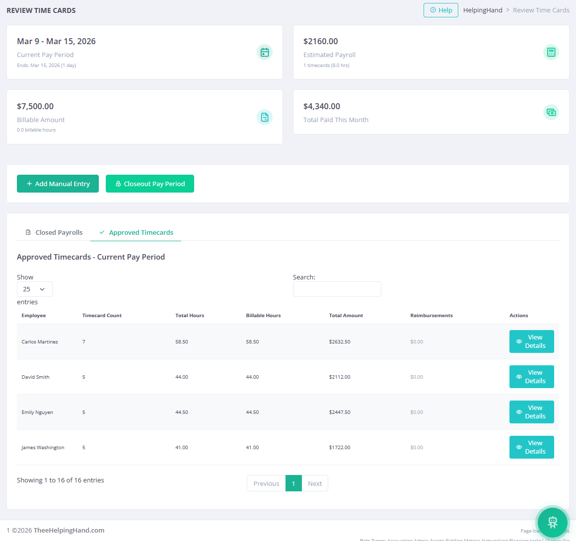Click the Help question mark icon

(x=432, y=10)
